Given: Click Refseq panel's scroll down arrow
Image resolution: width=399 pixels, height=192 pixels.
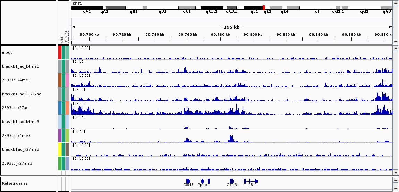Looking at the screenshot, I should coord(396,189).
